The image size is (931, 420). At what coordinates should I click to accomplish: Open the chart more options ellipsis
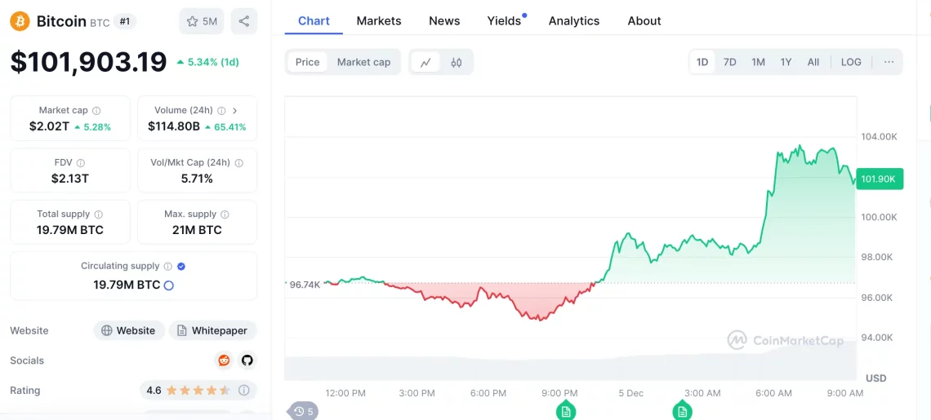(x=889, y=62)
